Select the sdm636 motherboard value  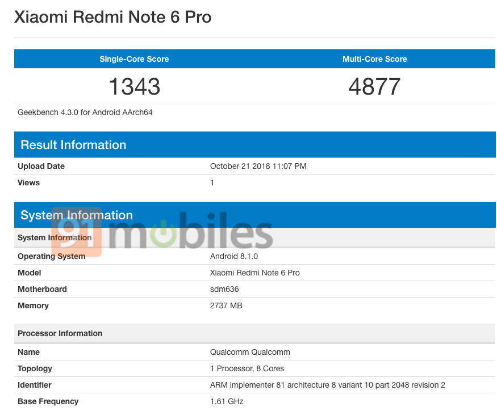pos(224,289)
